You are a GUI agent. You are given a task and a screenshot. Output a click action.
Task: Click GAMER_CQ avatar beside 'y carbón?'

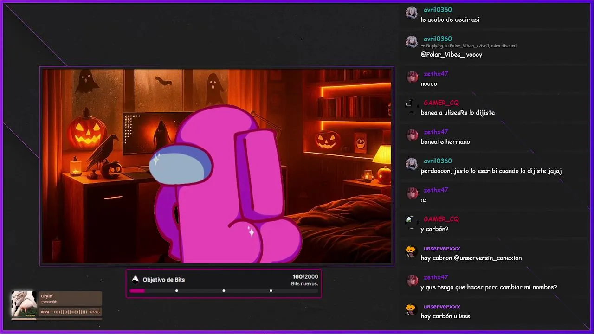tap(411, 222)
